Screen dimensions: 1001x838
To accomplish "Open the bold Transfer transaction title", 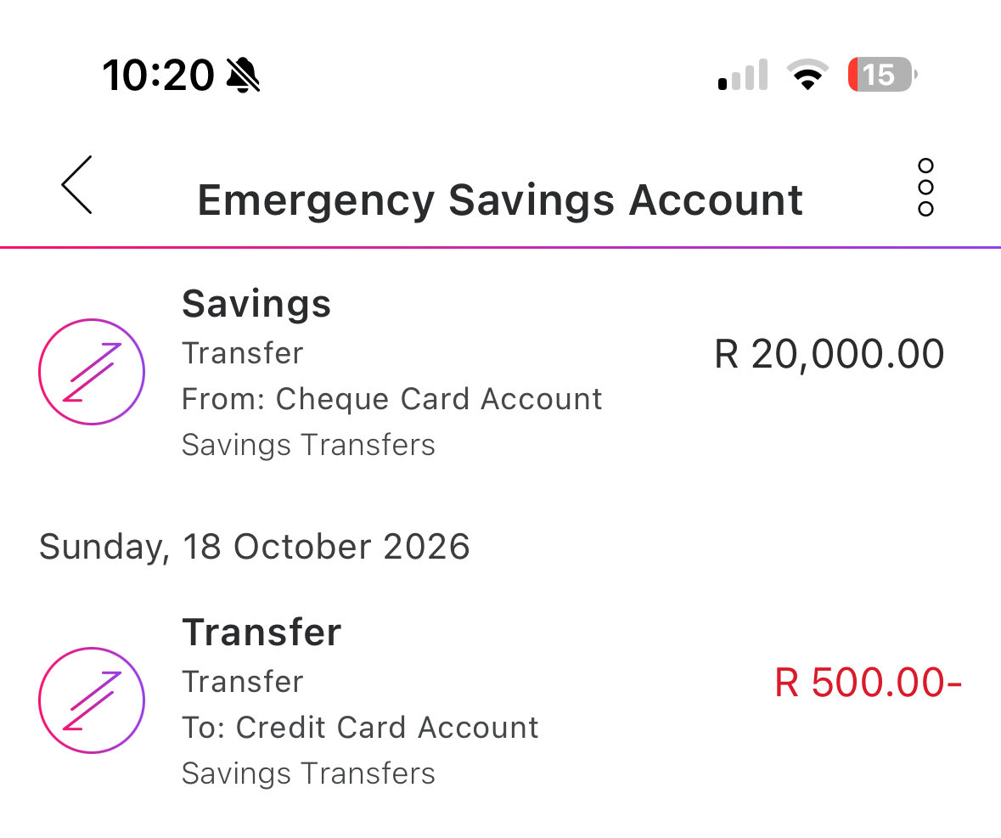I will pyautogui.click(x=261, y=633).
